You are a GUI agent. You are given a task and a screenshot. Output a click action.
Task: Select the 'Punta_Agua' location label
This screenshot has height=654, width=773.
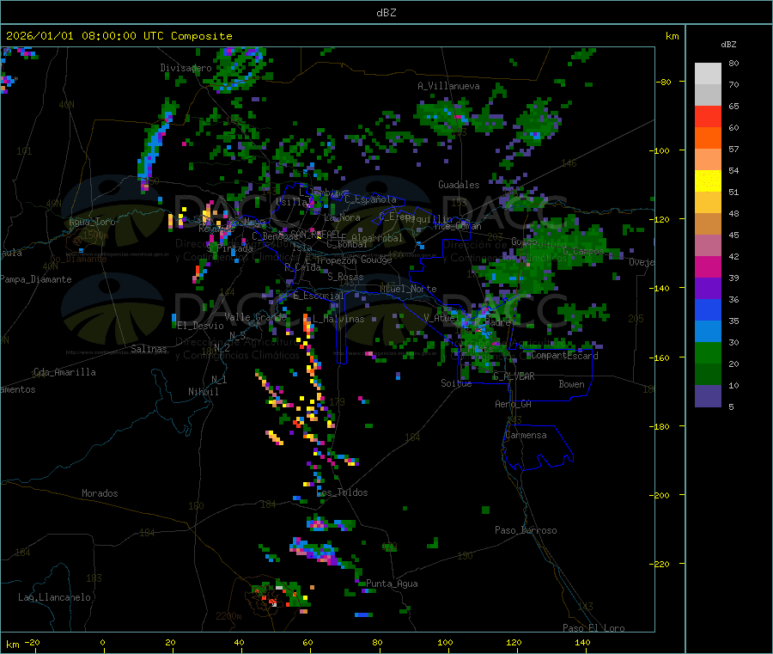click(x=392, y=584)
